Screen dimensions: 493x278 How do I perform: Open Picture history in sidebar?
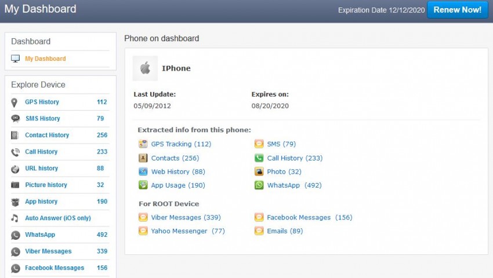[46, 185]
